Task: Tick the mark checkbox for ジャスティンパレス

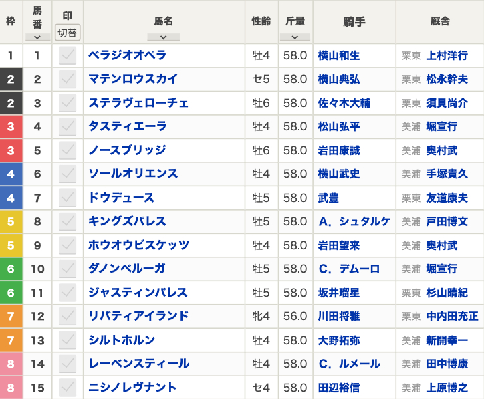Action: point(68,293)
